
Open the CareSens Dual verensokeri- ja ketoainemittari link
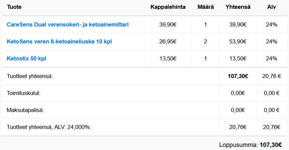tap(68, 24)
